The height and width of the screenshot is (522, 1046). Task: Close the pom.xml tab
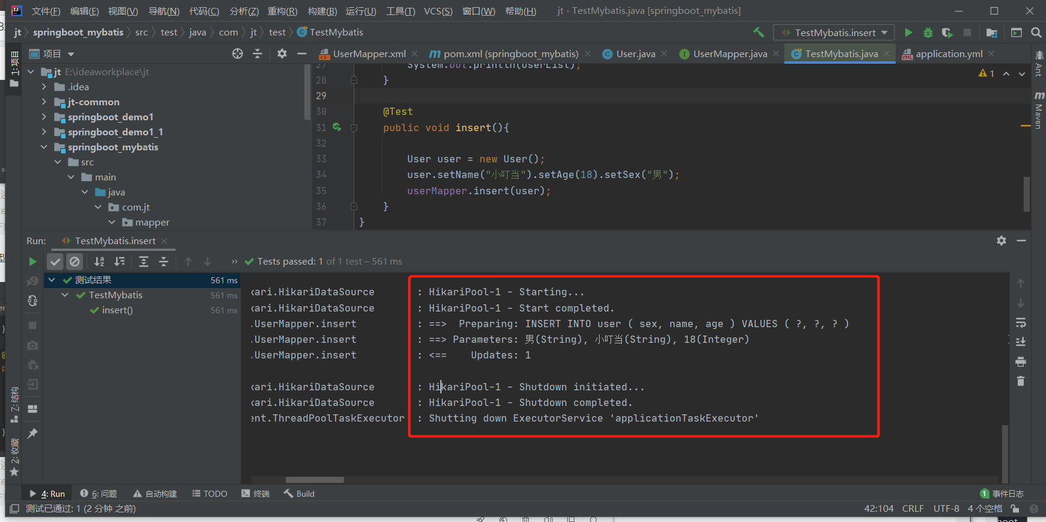coord(588,54)
